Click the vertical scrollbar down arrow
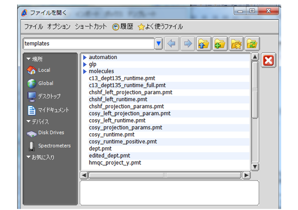Screen dimensions: 298x210 (x=255, y=166)
